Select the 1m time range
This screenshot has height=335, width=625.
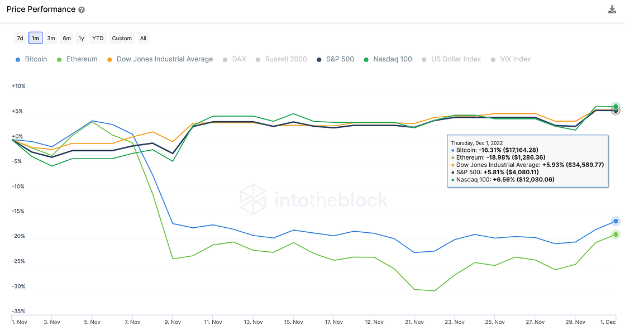(x=36, y=38)
